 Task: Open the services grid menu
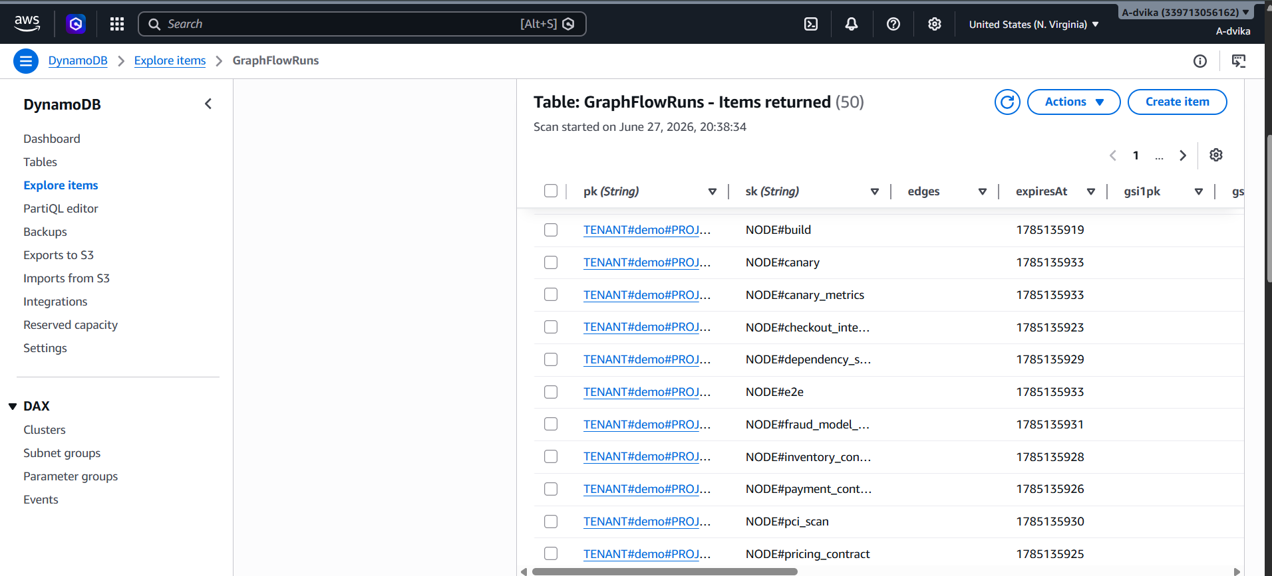coord(117,24)
